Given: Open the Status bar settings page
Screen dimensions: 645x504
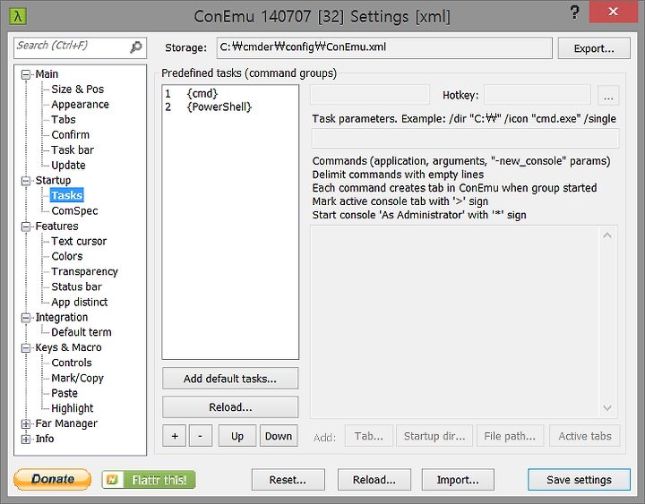Looking at the screenshot, I should click(x=76, y=287).
